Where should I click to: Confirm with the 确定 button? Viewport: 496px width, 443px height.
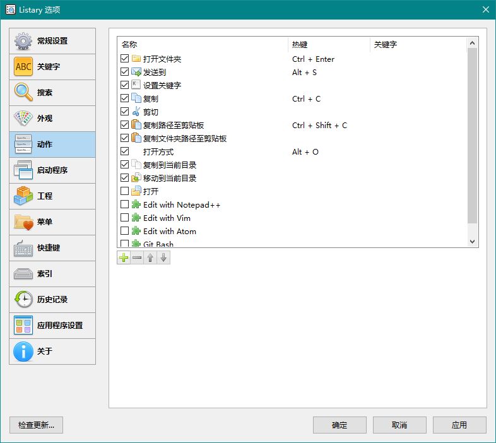click(340, 425)
